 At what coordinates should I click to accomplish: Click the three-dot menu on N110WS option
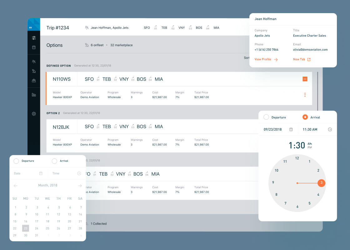click(x=305, y=95)
